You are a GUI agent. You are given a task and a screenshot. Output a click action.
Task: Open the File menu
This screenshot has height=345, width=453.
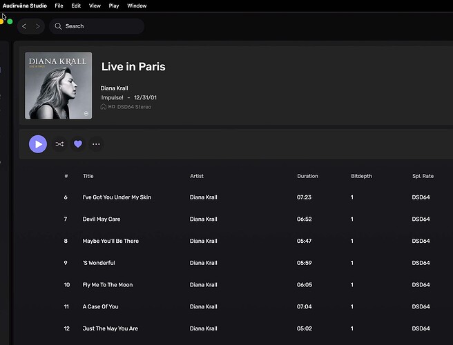coord(59,6)
